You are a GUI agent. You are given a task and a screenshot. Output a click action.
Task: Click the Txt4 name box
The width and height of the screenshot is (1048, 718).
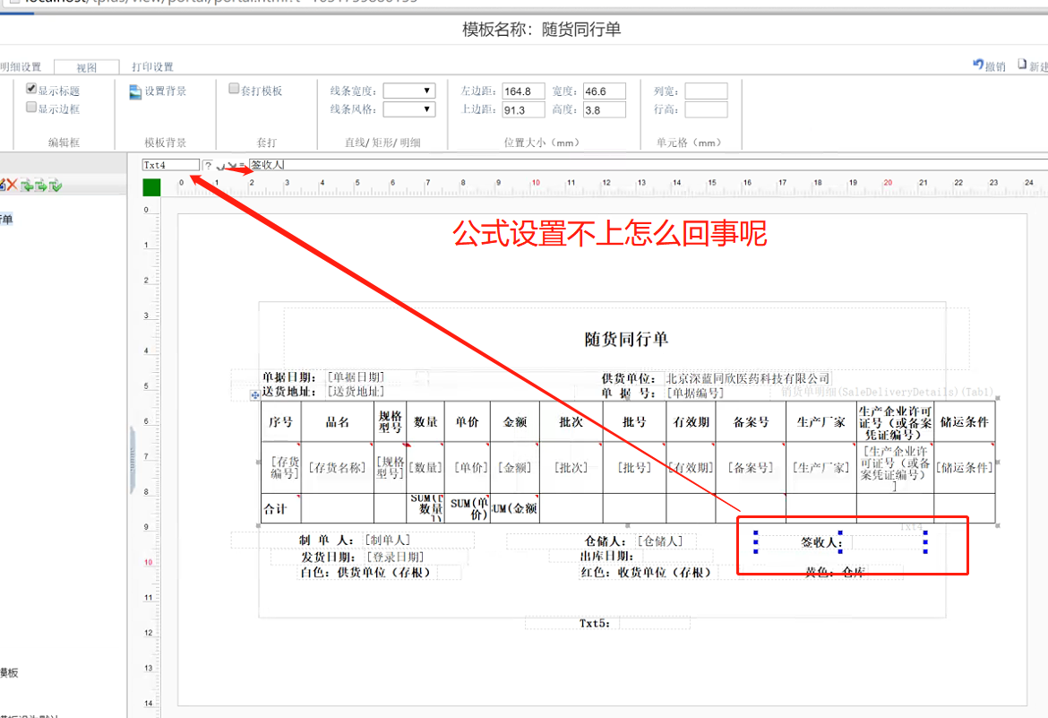tap(170, 165)
